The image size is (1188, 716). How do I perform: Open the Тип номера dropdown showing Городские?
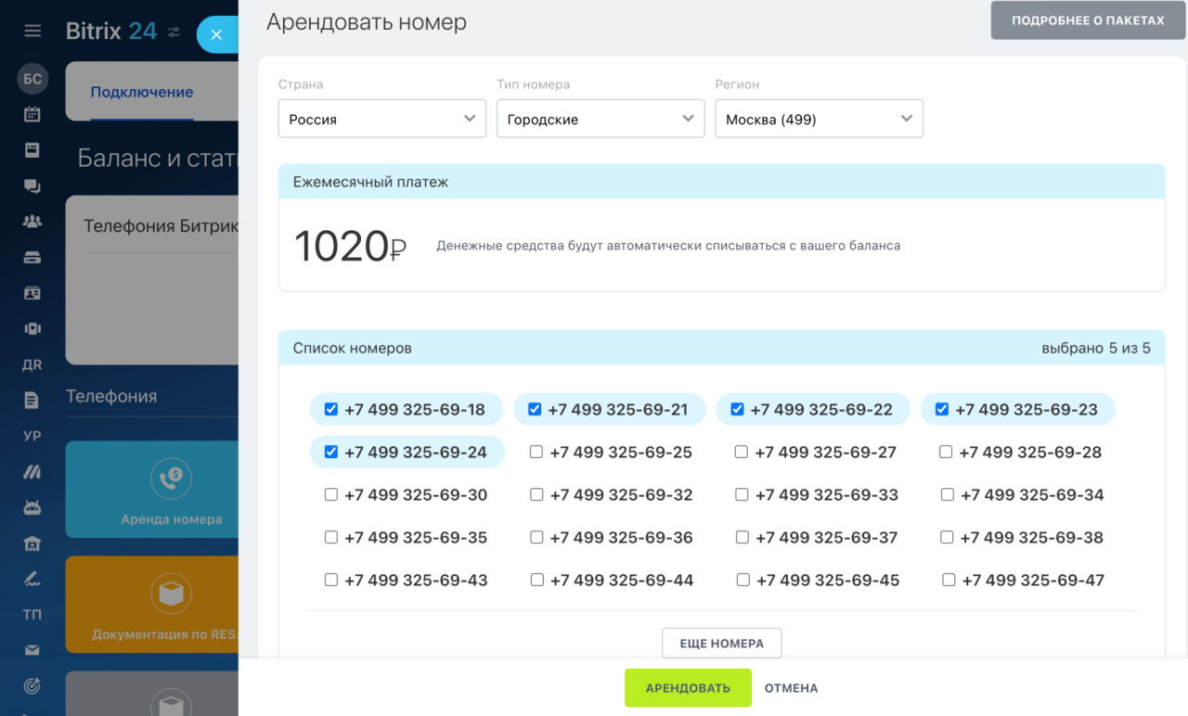tap(600, 119)
